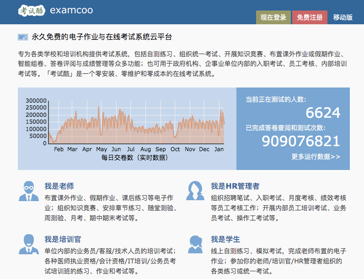
Task: Click the 当前正在测试的人数 label
Action: coord(276,99)
